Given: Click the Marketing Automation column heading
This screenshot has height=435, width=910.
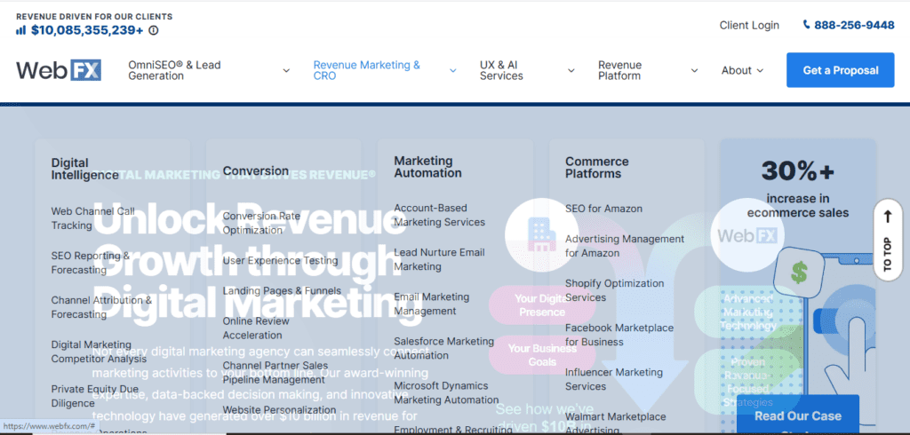Looking at the screenshot, I should point(427,167).
